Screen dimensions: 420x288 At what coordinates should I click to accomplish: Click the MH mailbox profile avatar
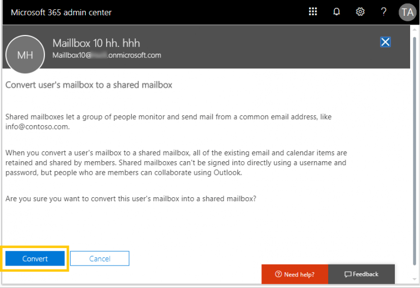(x=25, y=55)
